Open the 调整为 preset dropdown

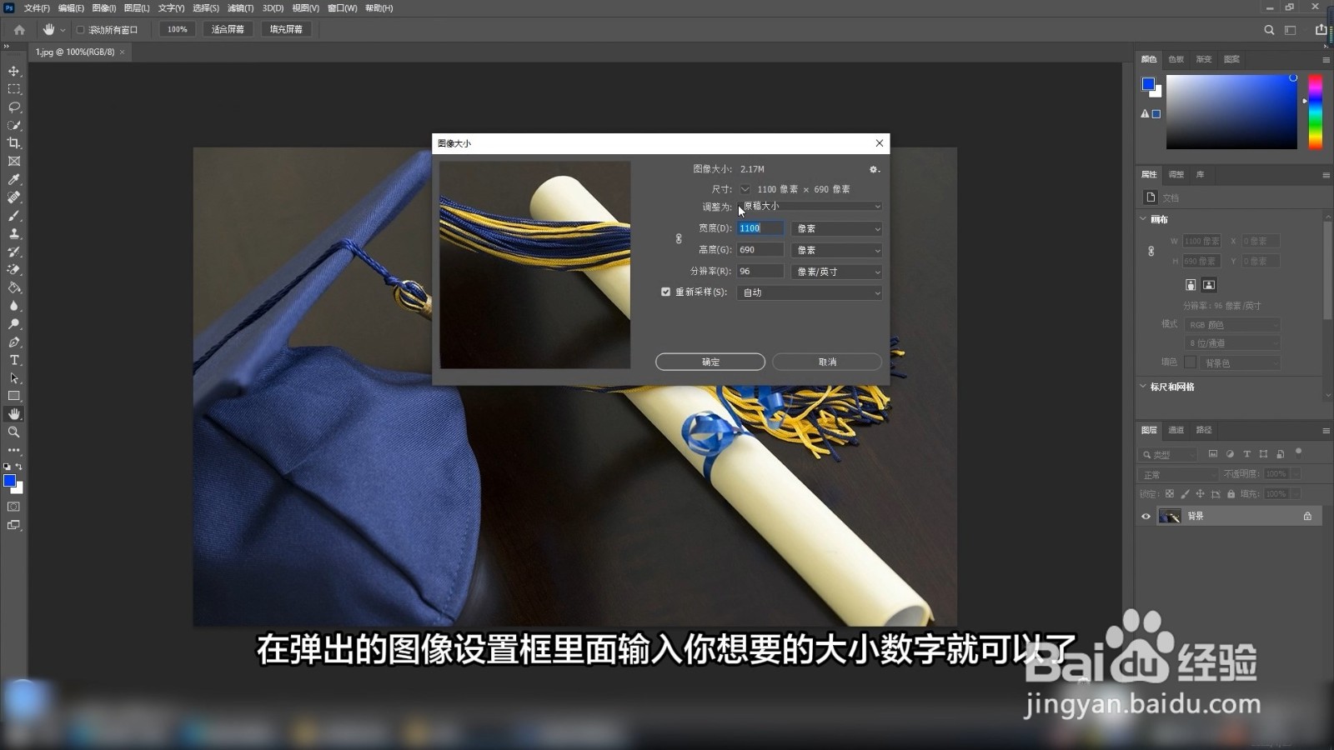pos(810,206)
